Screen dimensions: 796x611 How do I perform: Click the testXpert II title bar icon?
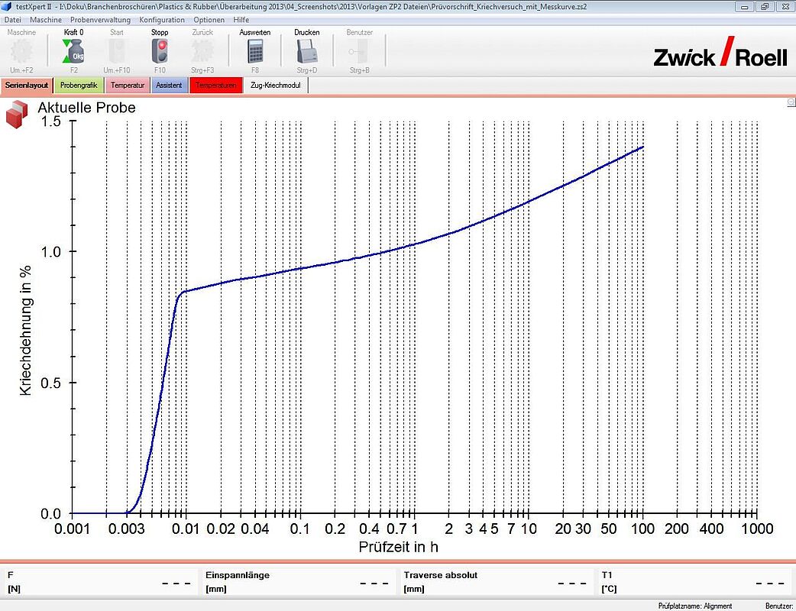(7, 7)
